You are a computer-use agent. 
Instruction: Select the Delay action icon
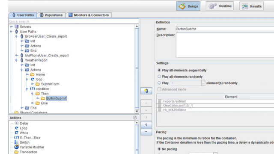(17, 123)
